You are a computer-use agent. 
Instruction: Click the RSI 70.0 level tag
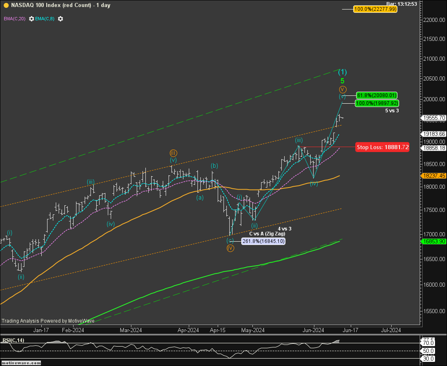click(x=428, y=342)
